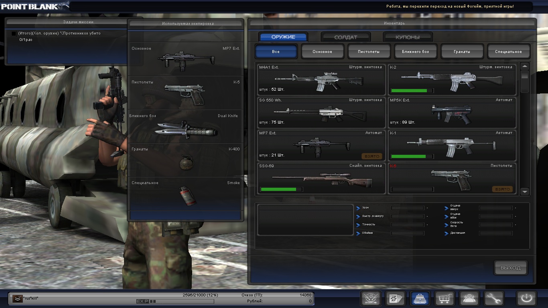Click the 'Задачи миссии' panel header
Viewport: 548px width, 308px height.
coord(78,22)
